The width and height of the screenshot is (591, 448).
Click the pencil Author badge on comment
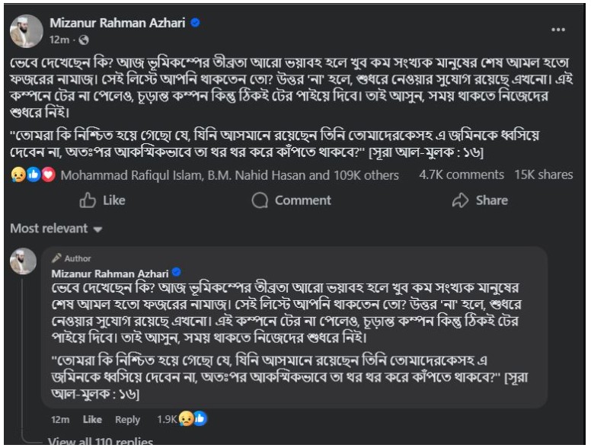[x=57, y=259]
